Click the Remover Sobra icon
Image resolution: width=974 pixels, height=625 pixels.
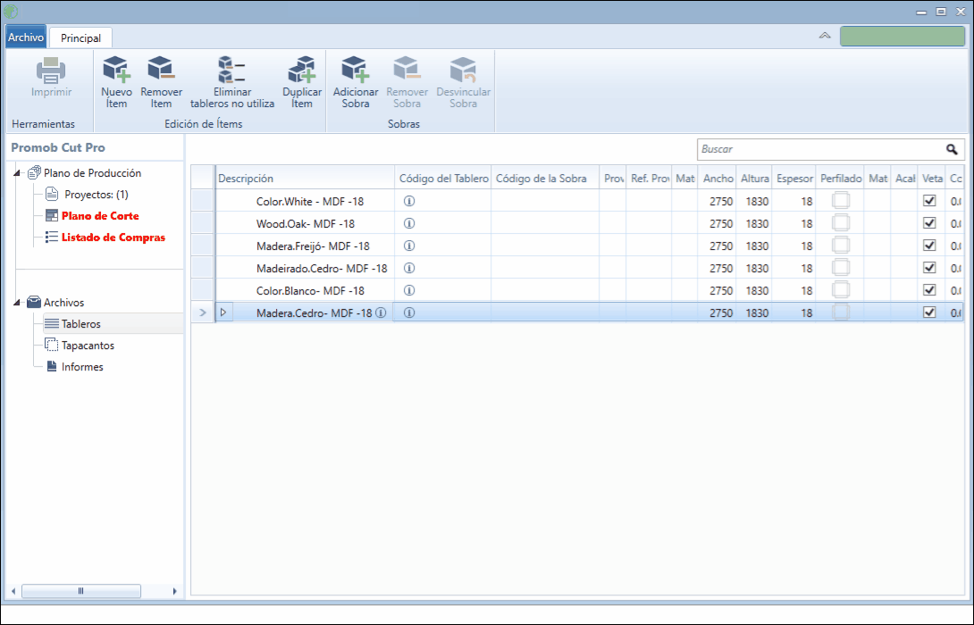click(x=407, y=69)
